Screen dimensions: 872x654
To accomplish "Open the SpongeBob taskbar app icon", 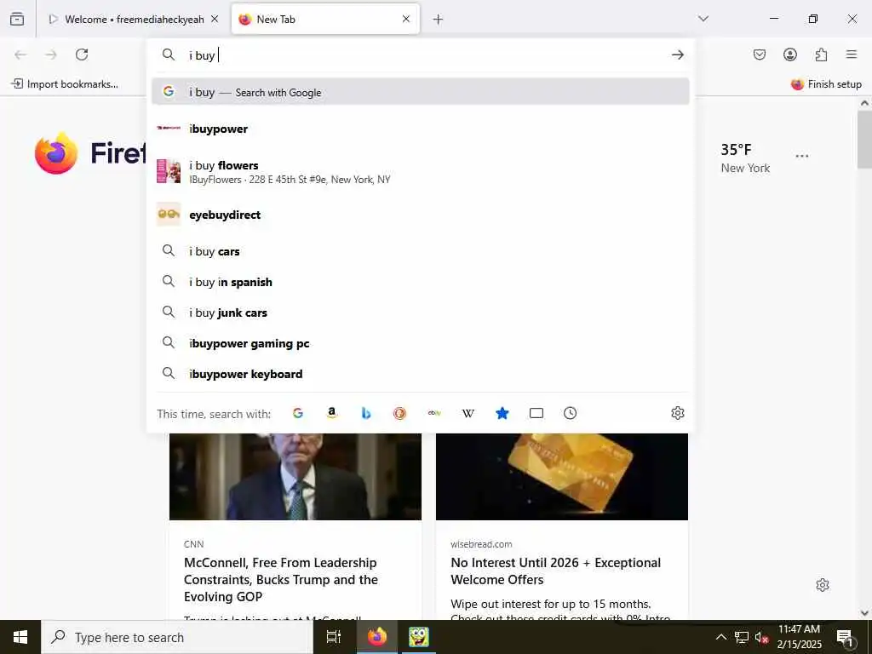I will pyautogui.click(x=418, y=637).
